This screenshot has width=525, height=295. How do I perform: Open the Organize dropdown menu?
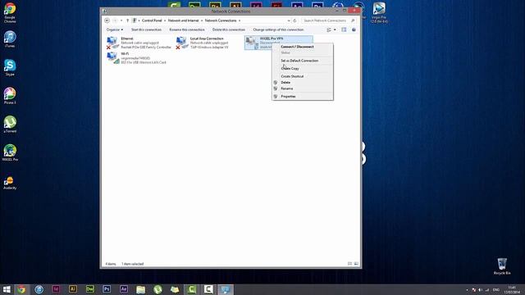click(115, 29)
